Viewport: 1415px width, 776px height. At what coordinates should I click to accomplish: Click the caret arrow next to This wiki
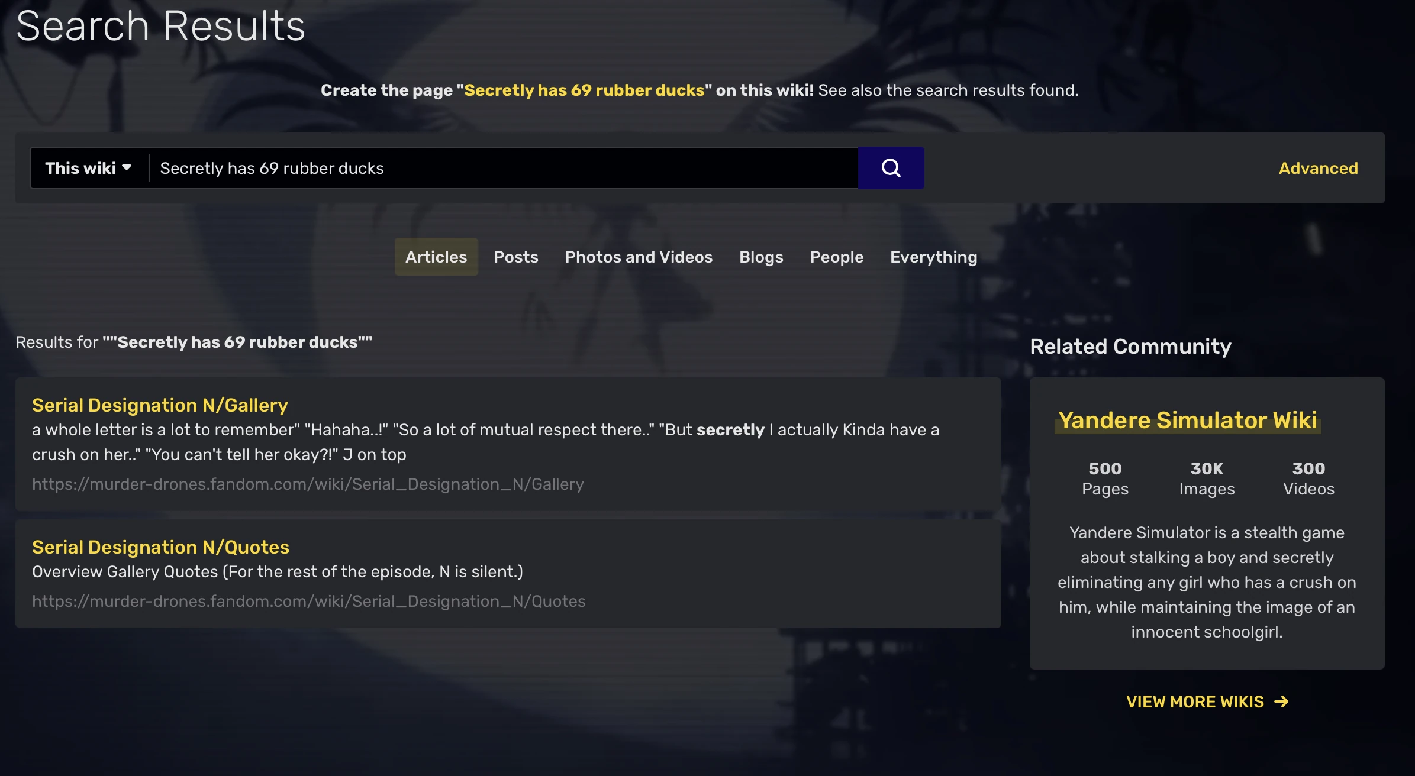point(127,168)
